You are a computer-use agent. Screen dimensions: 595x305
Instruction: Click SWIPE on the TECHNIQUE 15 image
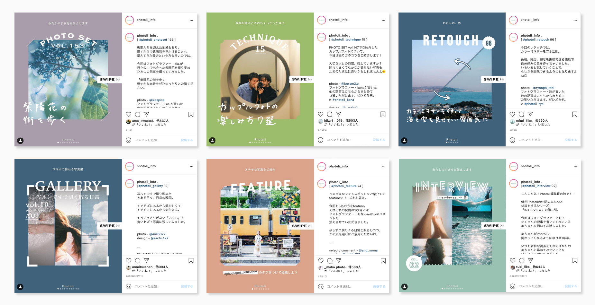point(302,79)
